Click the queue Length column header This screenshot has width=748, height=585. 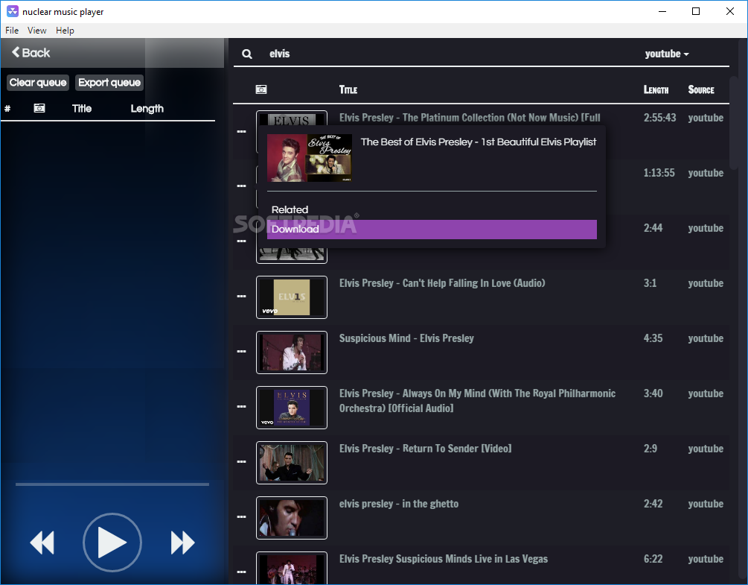147,108
